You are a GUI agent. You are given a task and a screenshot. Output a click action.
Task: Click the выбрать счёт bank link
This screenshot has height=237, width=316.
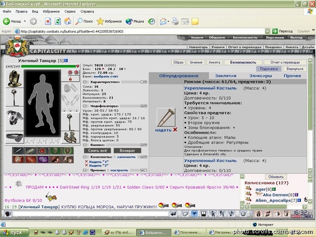tap(106, 76)
